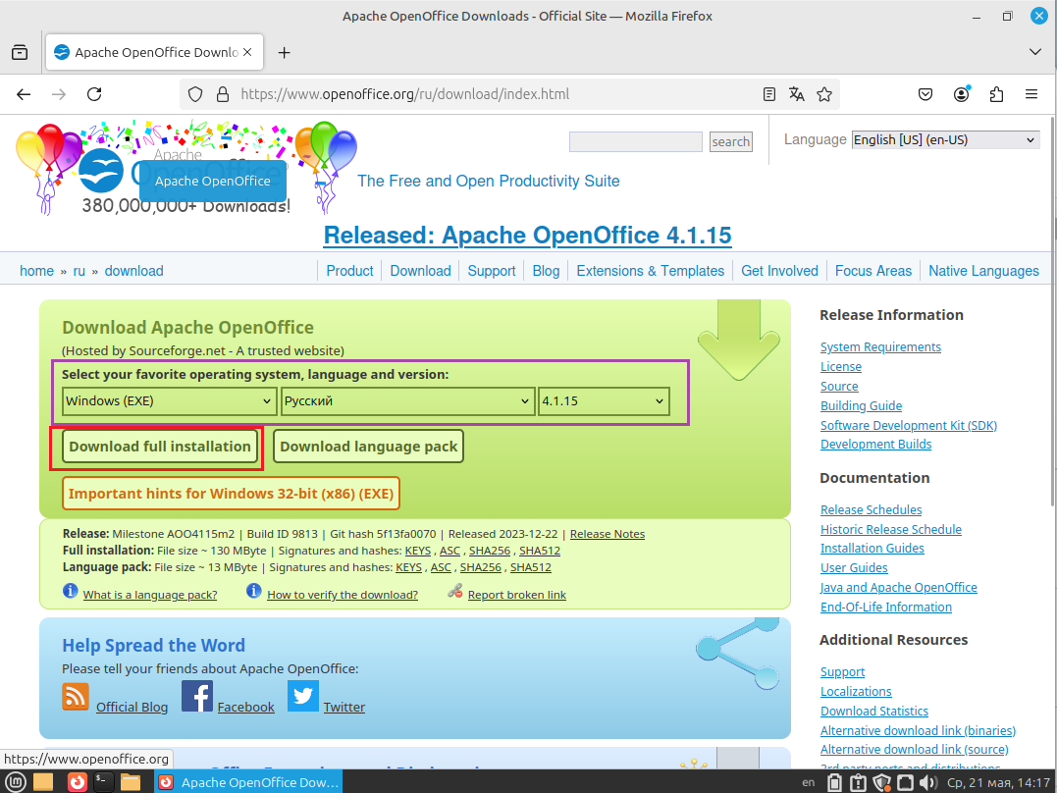Click the large green download arrow

(x=738, y=344)
